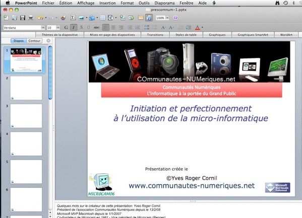Open Thèmes de la diapositive gallery tab
The image size is (302, 218).
(x=59, y=35)
